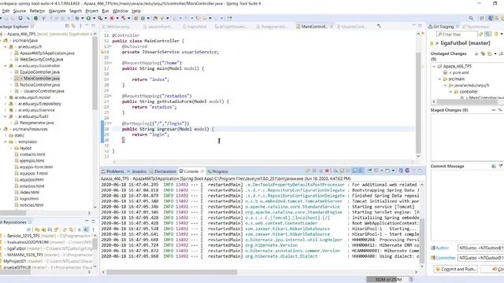The height and width of the screenshot is (283, 504).
Task: Click the Author name input field
Action: pos(480,248)
